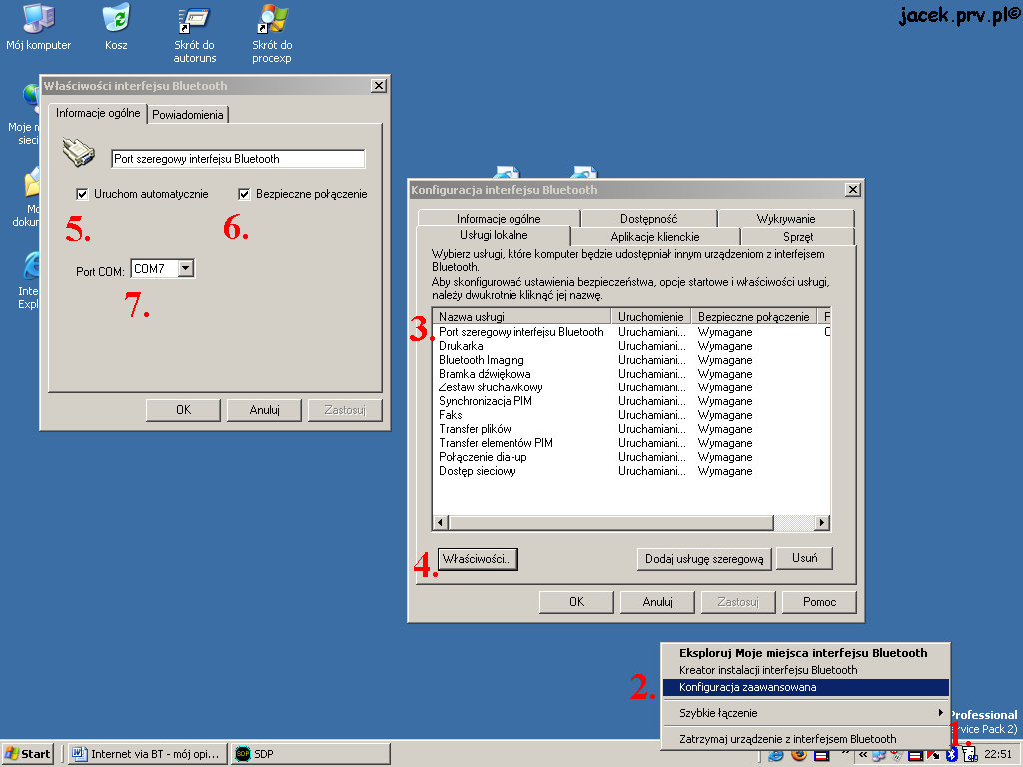This screenshot has width=1023, height=767.
Task: Sort by Uruchomienie column header
Action: click(x=651, y=317)
